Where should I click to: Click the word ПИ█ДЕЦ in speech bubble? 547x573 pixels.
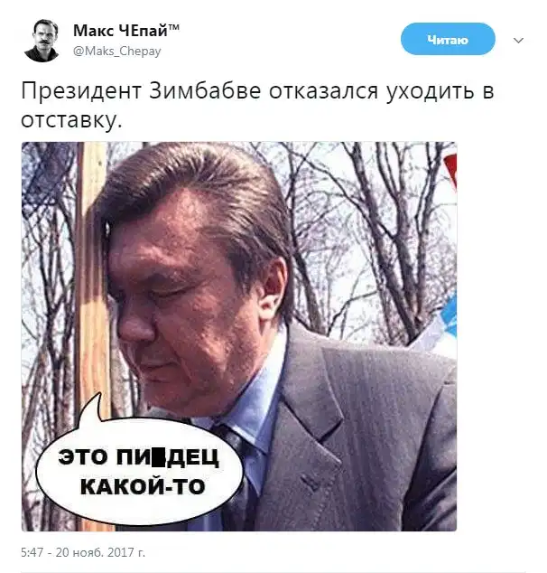click(x=168, y=457)
